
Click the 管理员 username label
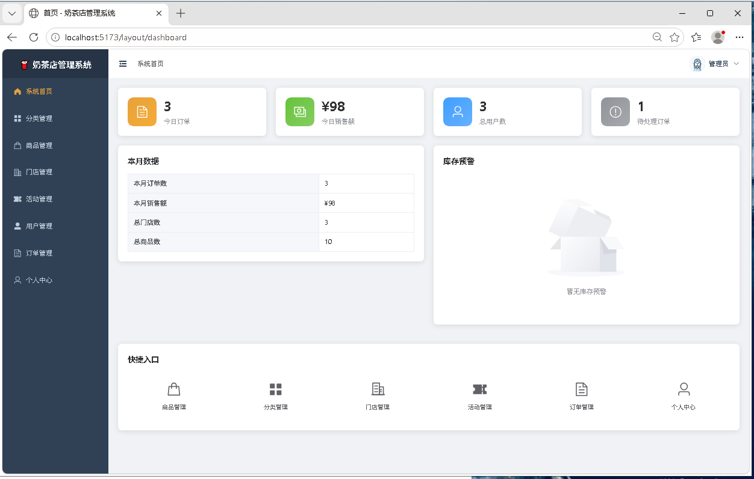718,64
